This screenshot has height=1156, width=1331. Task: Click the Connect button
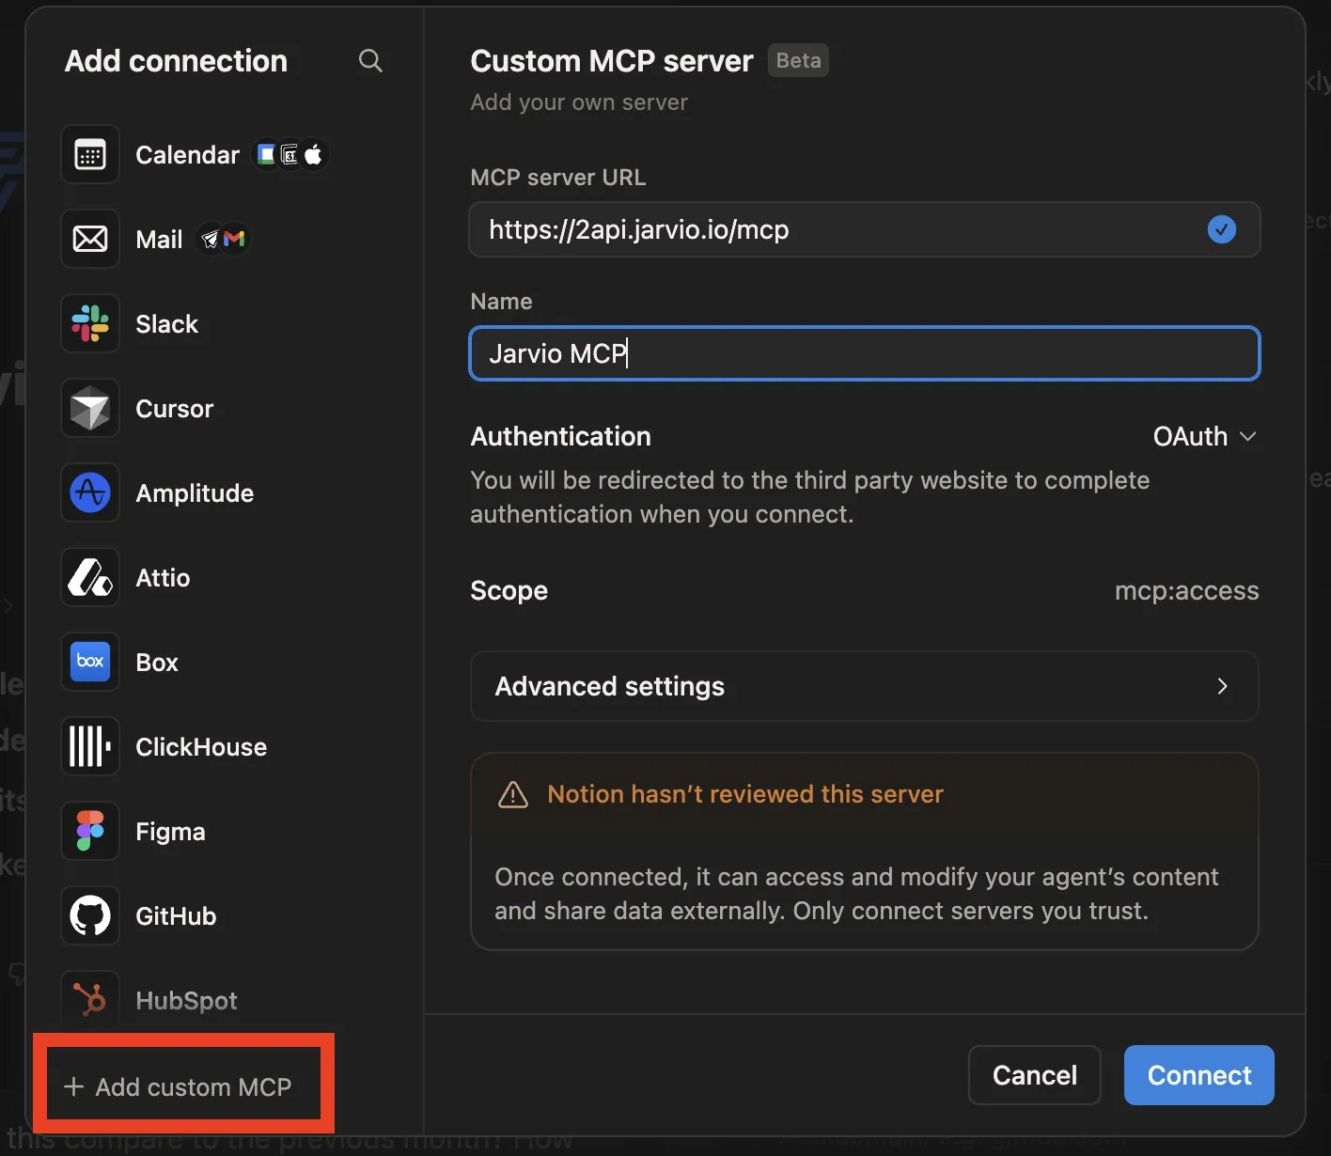pos(1198,1075)
